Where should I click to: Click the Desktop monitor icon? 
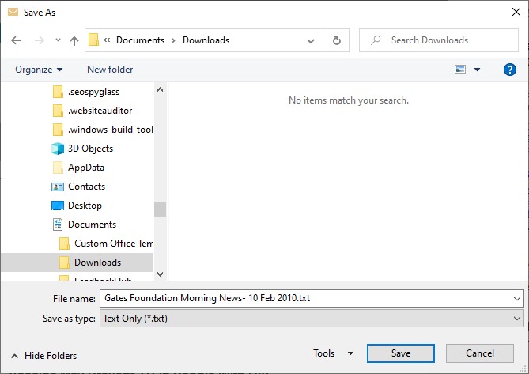[x=58, y=206]
